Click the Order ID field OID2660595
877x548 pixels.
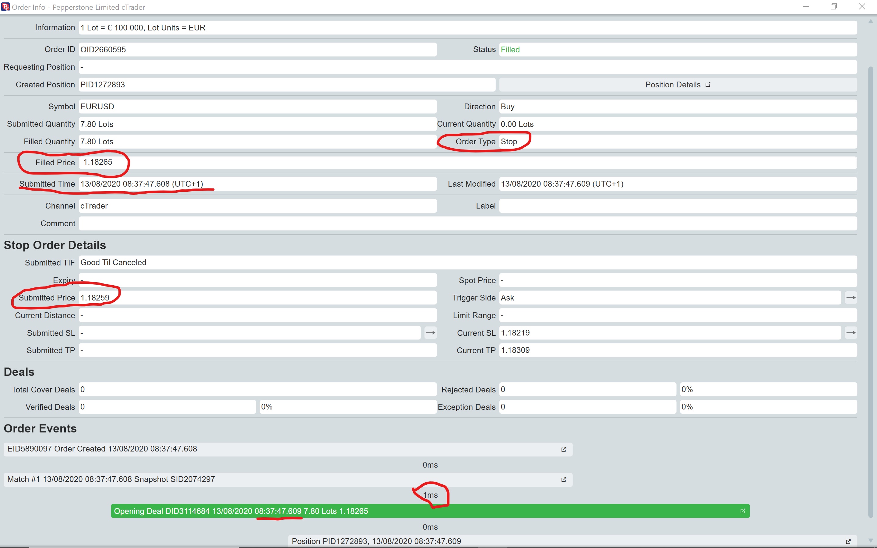(x=258, y=50)
